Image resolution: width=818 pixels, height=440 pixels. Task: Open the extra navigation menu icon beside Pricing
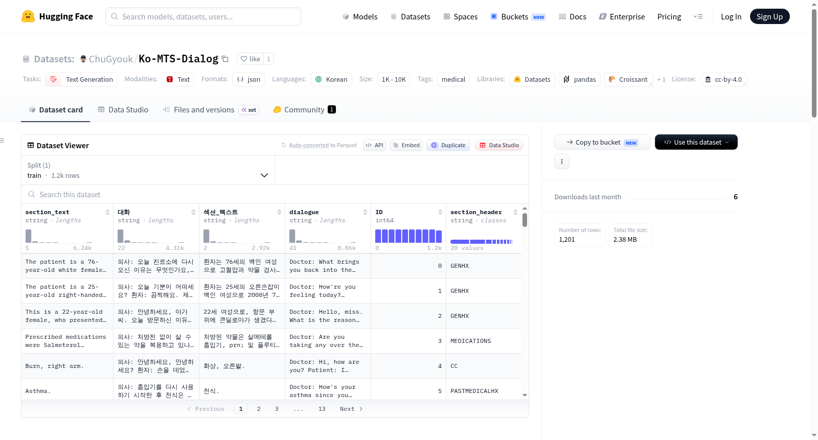[698, 16]
